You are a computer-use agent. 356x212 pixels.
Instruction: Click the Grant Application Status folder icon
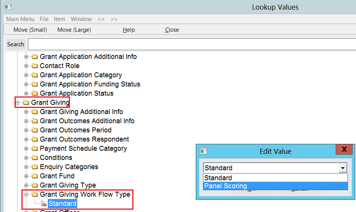[x=35, y=93]
